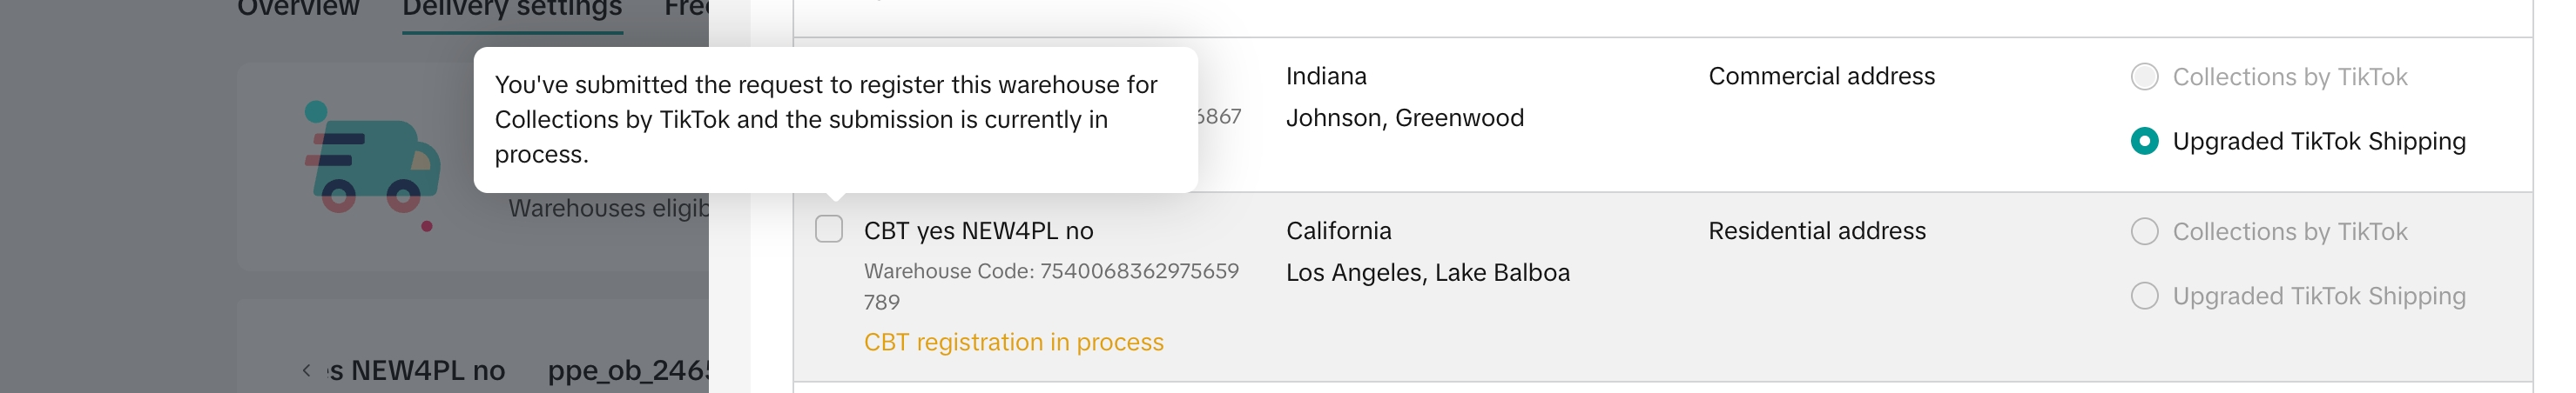Click the warehouse registration tooltip message
This screenshot has width=2576, height=393.
tap(826, 120)
